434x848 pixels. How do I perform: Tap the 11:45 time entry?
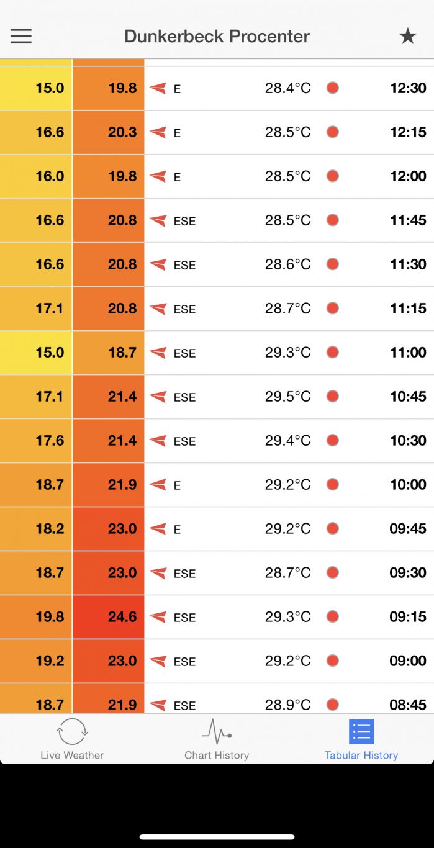(x=408, y=220)
